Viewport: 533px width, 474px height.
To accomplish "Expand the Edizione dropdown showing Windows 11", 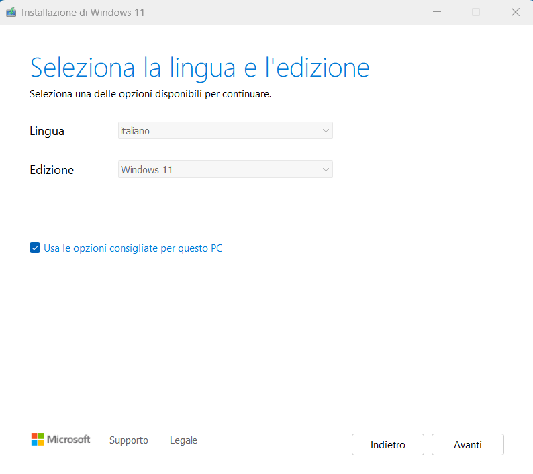I will (226, 169).
